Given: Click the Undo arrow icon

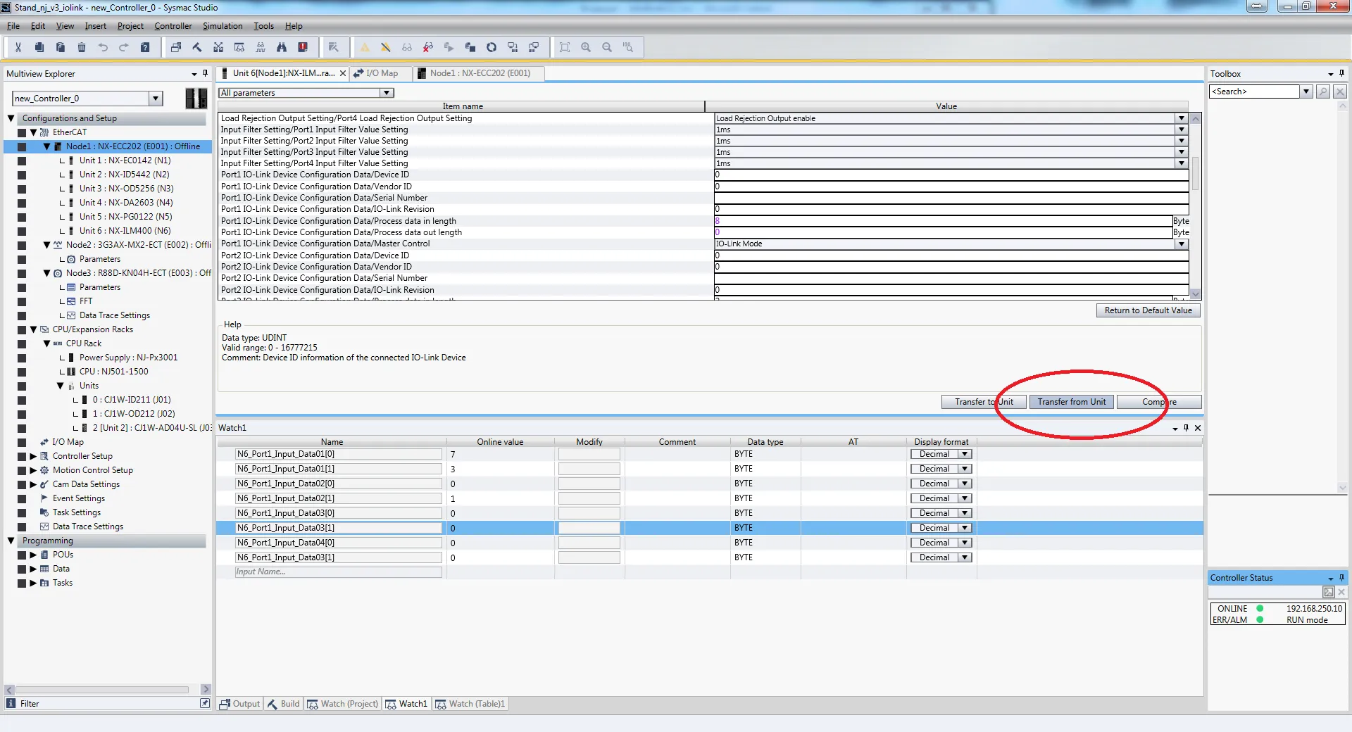Looking at the screenshot, I should coord(103,47).
